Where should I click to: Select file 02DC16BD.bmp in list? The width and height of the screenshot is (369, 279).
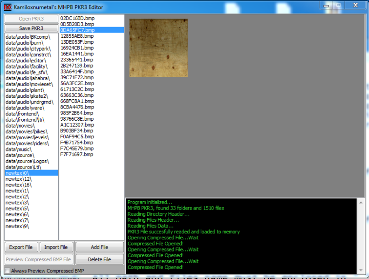(x=77, y=18)
